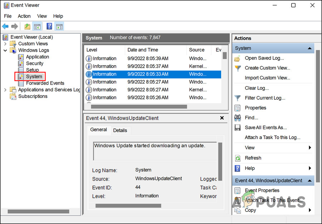The image size is (322, 224).
Task: Click the Event ID value 44
Action: pos(138,187)
